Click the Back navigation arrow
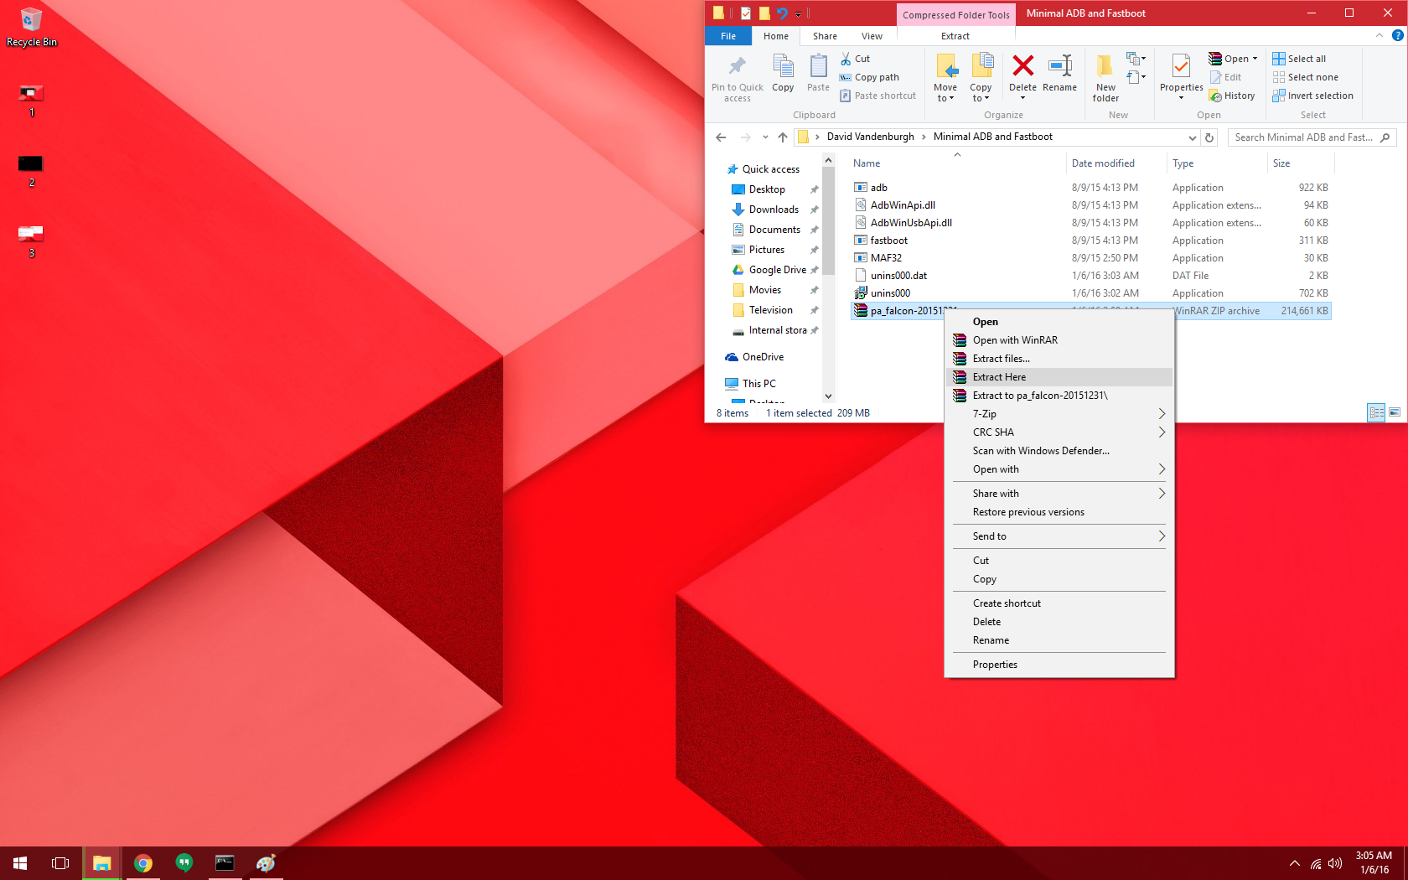1408x880 pixels. 721,137
